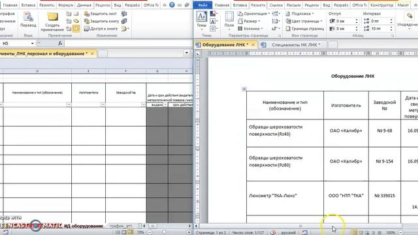Screen dimensions: 418x235
Task: Click Число слов word count in status bar
Action: pyautogui.click(x=248, y=232)
